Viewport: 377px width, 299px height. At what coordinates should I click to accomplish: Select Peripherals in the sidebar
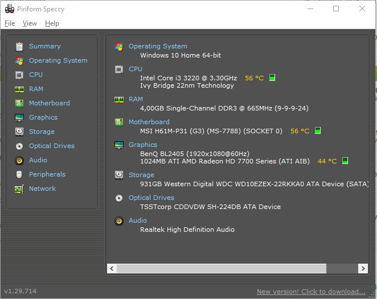tap(47, 174)
